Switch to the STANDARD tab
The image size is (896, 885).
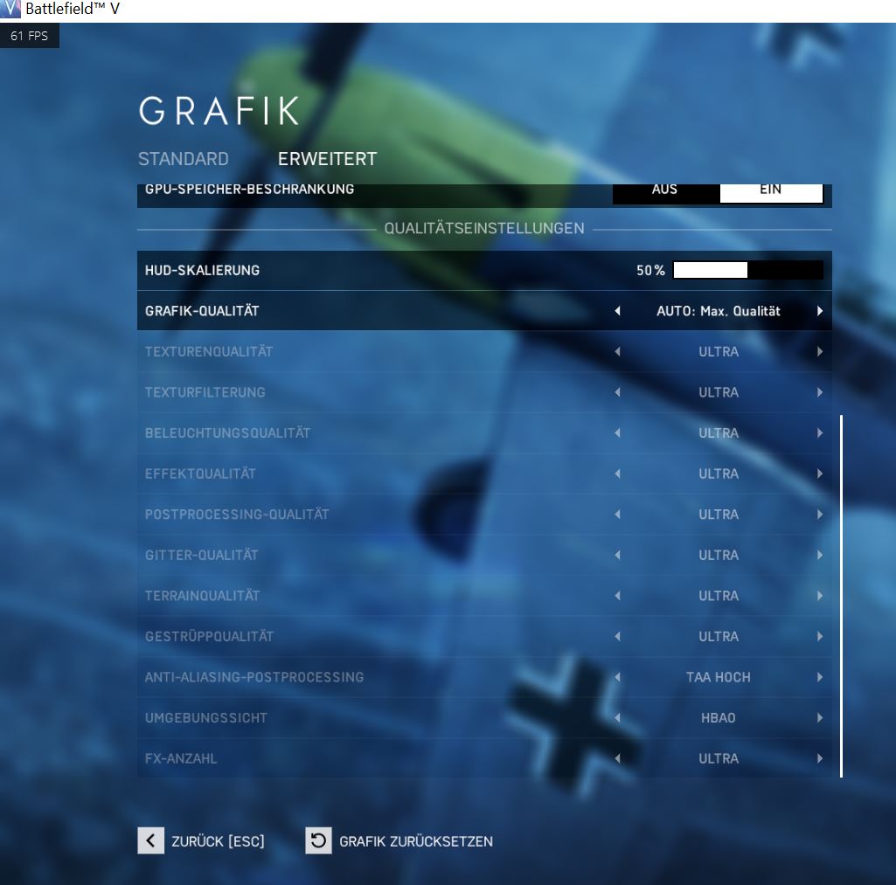[x=184, y=159]
